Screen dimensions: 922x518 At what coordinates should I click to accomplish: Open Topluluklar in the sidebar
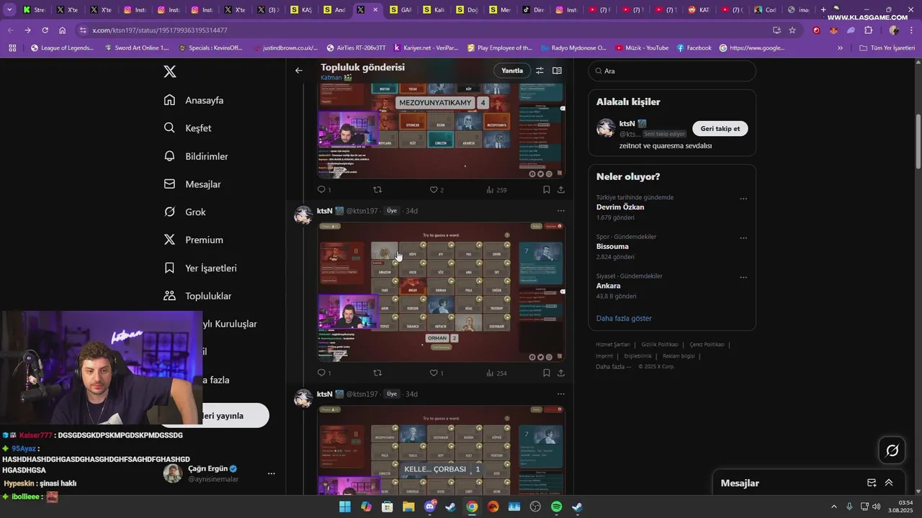click(197, 296)
